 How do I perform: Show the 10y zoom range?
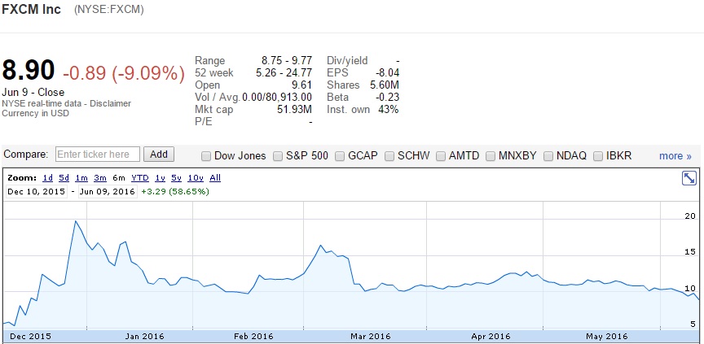(196, 178)
